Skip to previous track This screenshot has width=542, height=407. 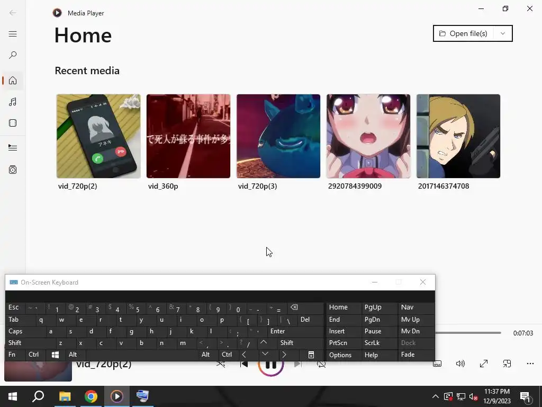244,364
